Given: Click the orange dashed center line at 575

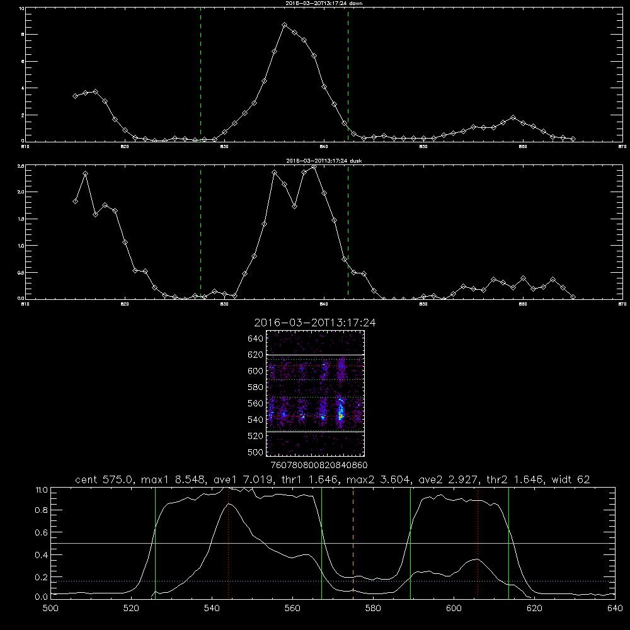Looking at the screenshot, I should (x=353, y=542).
